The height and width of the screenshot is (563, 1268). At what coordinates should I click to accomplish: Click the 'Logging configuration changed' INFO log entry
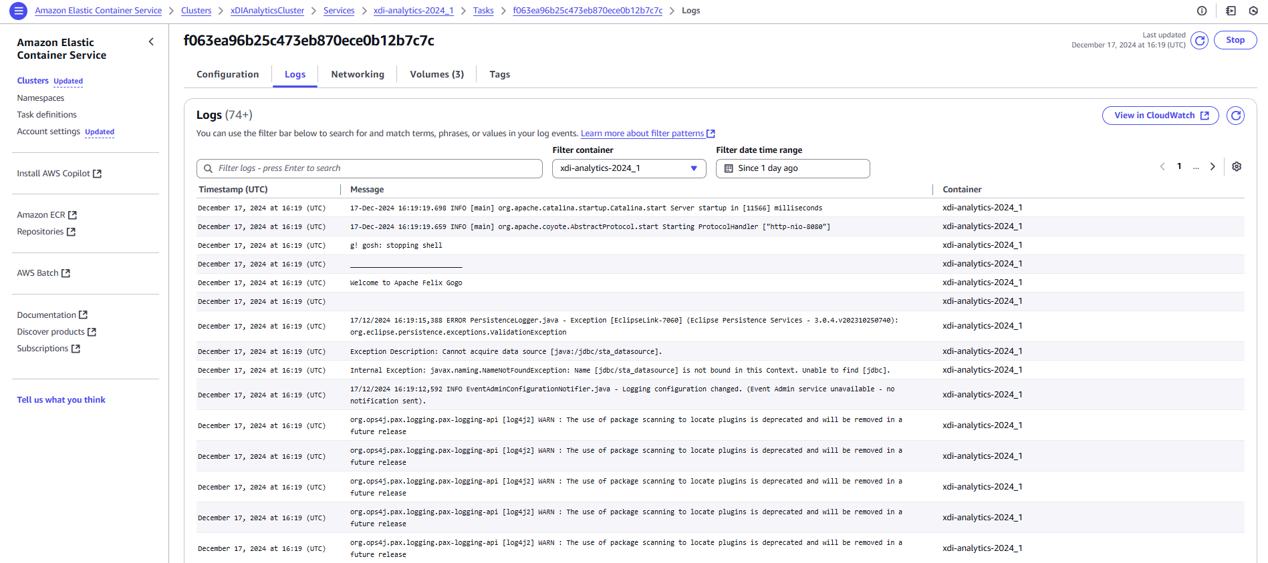tap(622, 395)
